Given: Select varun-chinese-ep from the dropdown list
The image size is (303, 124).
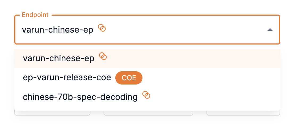Looking at the screenshot, I should pyautogui.click(x=59, y=59).
